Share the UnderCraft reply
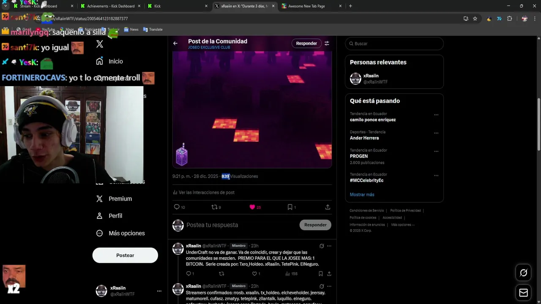 pyautogui.click(x=329, y=274)
